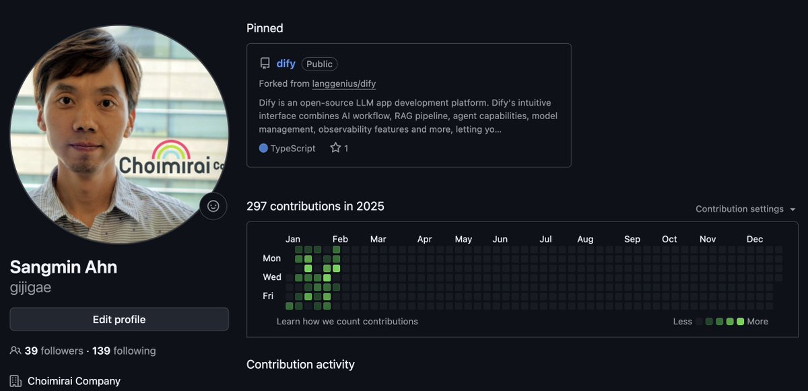Click the repository icon beside dify
The width and height of the screenshot is (808, 391).
click(265, 63)
